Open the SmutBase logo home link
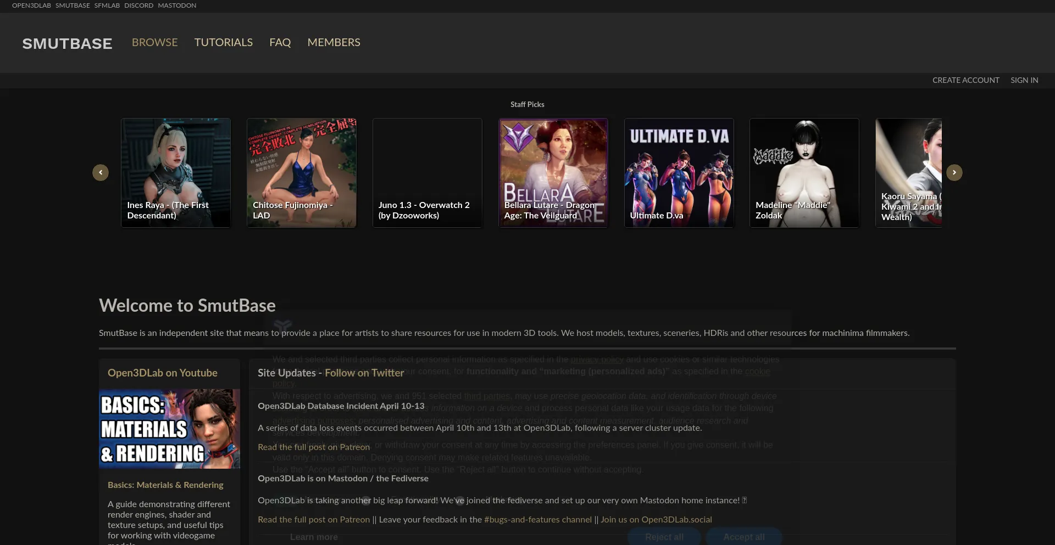The height and width of the screenshot is (545, 1055). pyautogui.click(x=67, y=43)
